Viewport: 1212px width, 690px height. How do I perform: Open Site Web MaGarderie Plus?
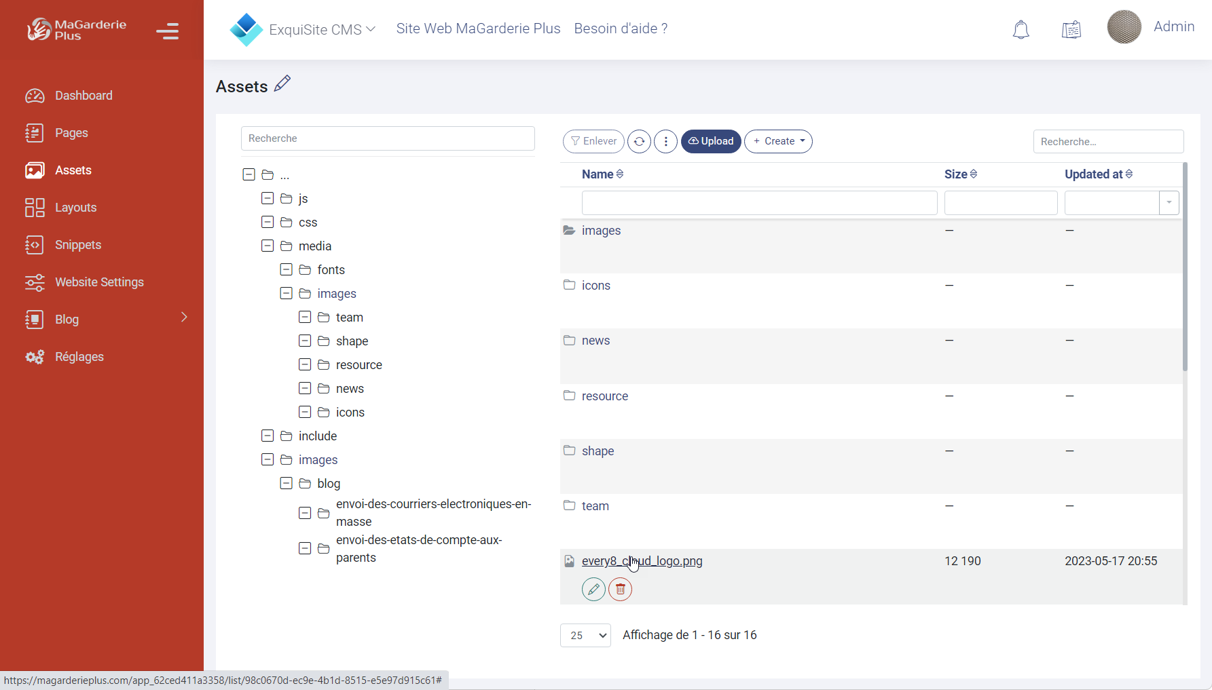pyautogui.click(x=478, y=28)
